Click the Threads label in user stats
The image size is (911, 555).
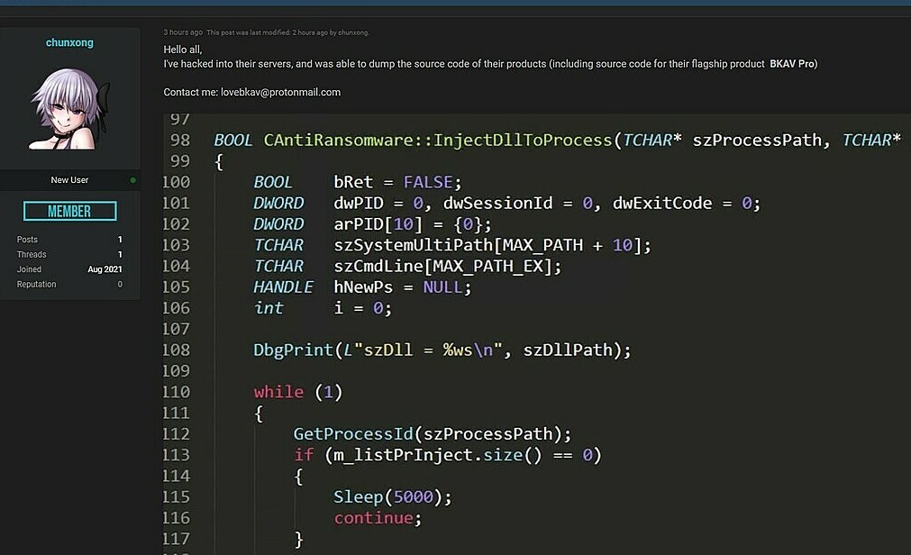click(x=32, y=255)
